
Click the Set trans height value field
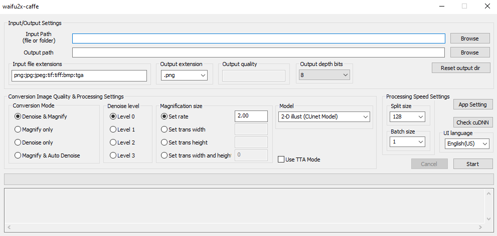coord(251,142)
